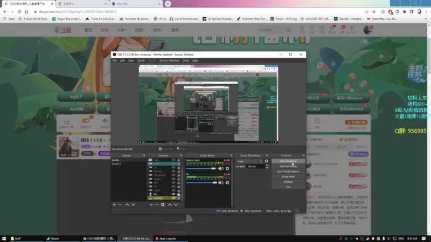Open the Fade transition dropdown
The image size is (431, 242).
(249, 161)
